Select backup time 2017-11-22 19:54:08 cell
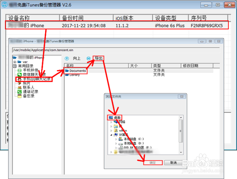This screenshot has height=179, width=237. coord(84,26)
